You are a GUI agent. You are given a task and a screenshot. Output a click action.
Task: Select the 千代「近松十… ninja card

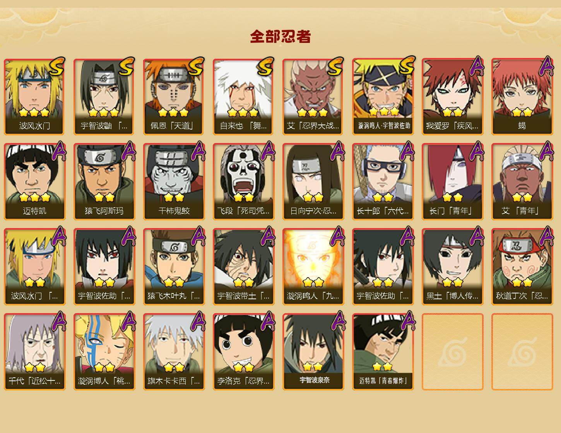coord(35,352)
